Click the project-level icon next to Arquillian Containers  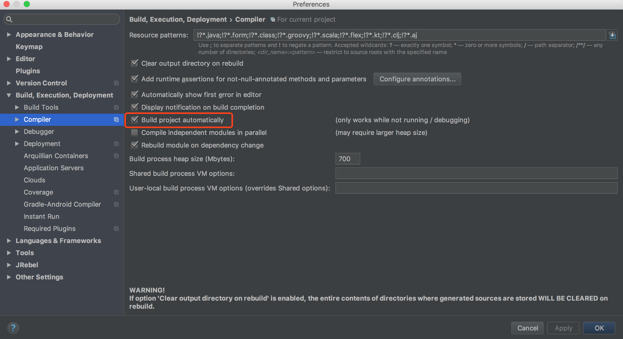[x=116, y=156]
